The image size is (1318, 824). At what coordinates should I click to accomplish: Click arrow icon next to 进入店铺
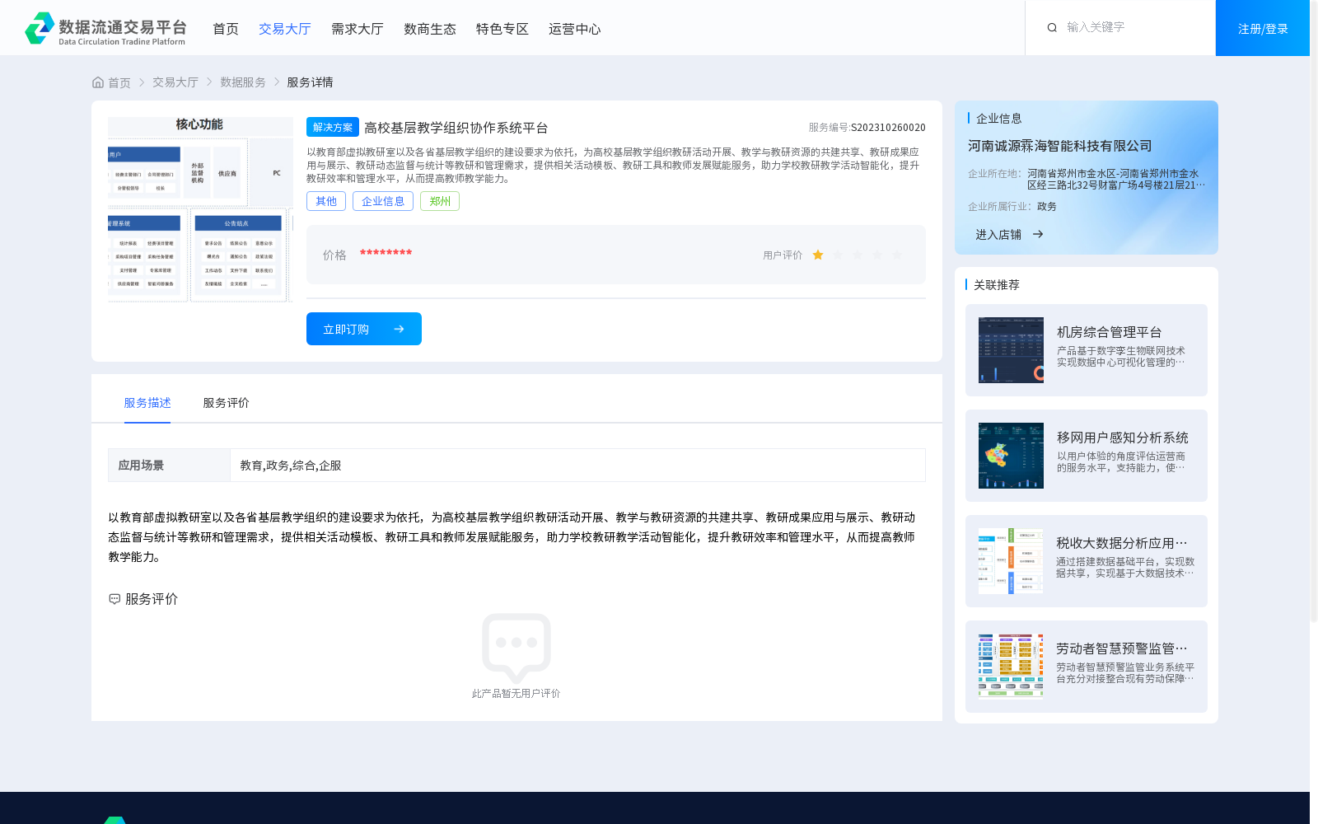1038,234
